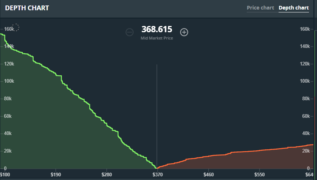Zoom out with the minus icon
This screenshot has width=317, height=180.
(129, 32)
